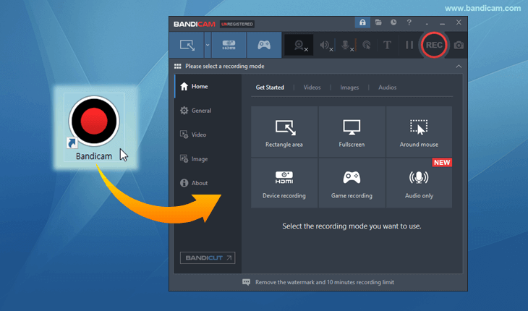Toggle the webcam overlay icon
This screenshot has height=311, width=528.
[x=299, y=45]
